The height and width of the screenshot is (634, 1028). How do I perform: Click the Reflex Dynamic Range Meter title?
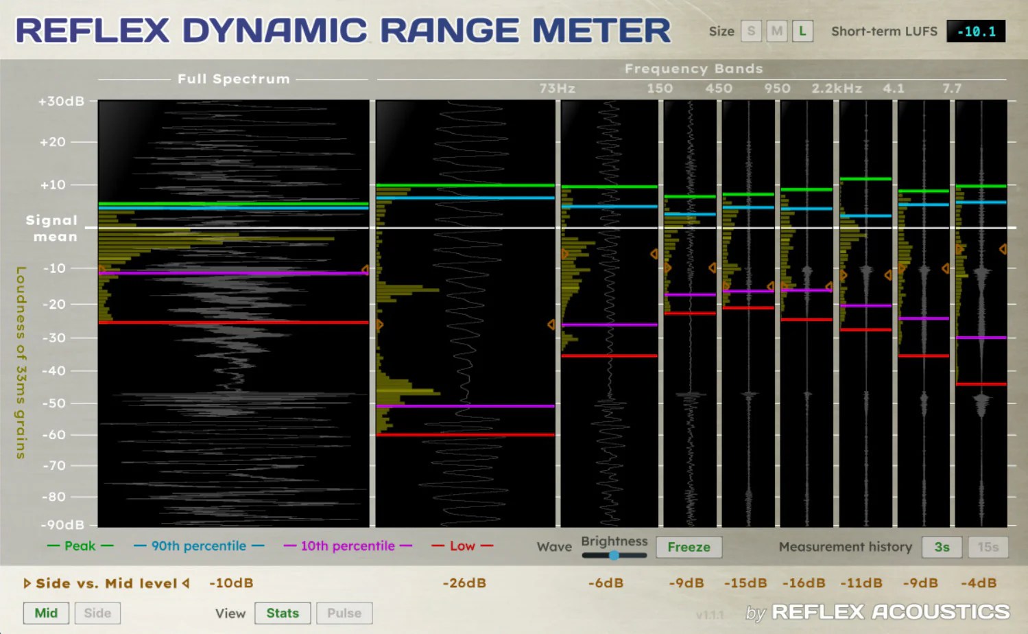343,31
